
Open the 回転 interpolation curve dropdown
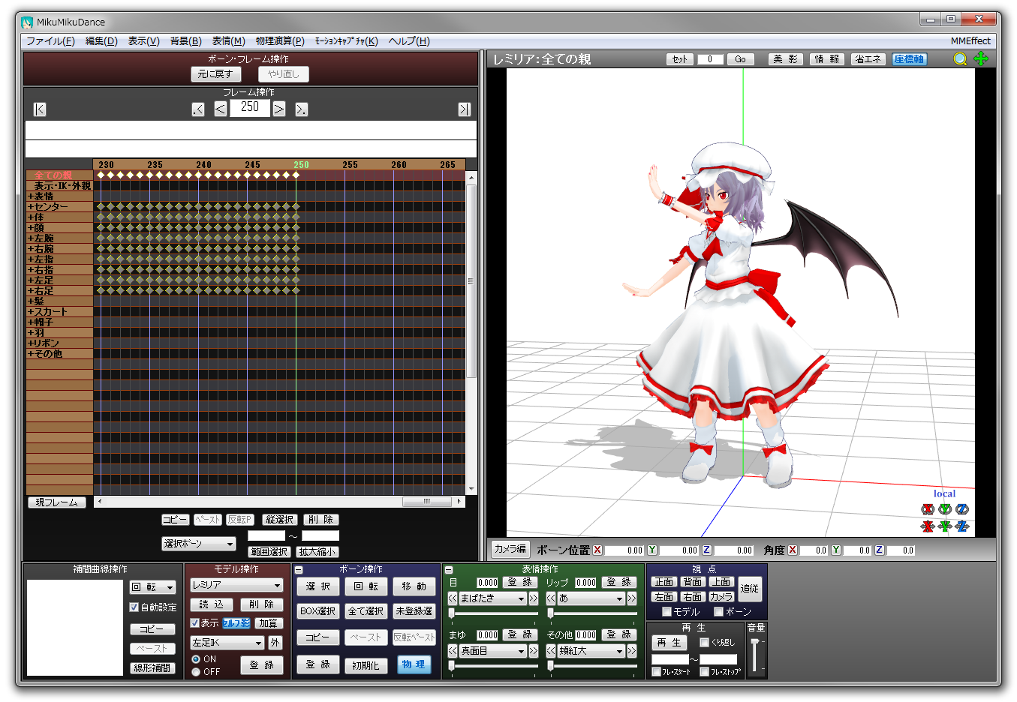[x=153, y=587]
